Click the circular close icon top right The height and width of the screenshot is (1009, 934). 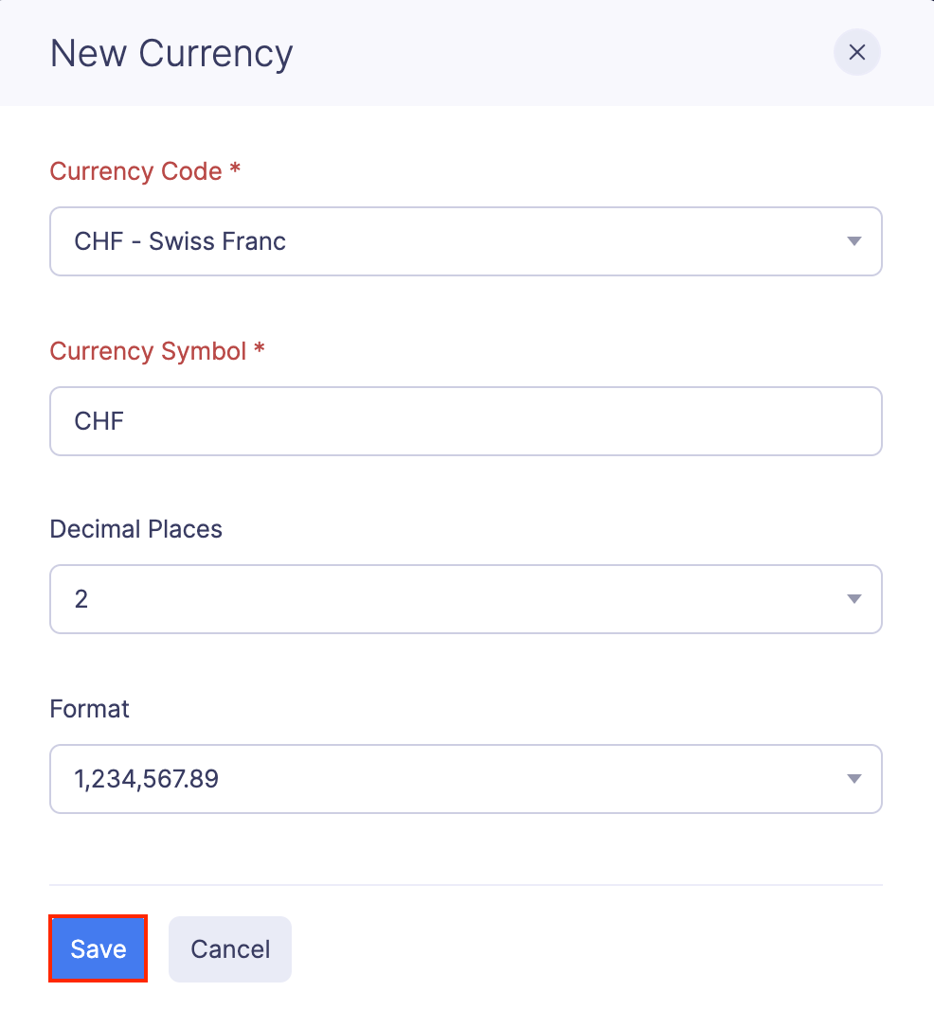click(856, 52)
